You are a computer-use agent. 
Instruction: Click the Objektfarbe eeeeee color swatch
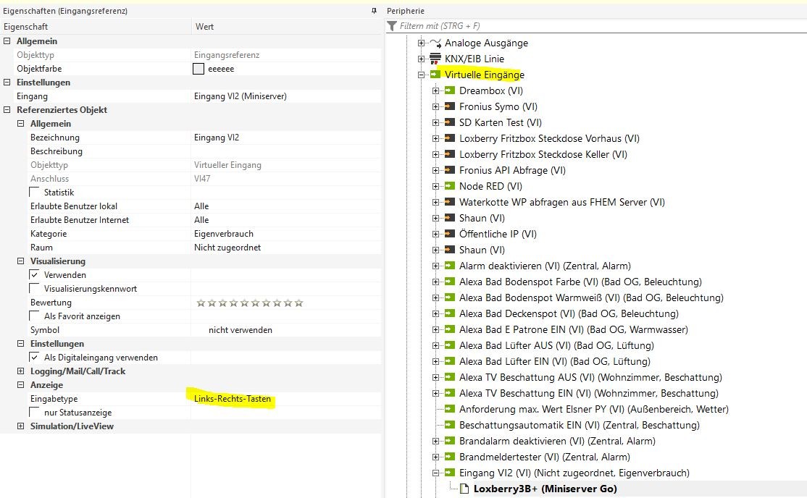coord(198,69)
